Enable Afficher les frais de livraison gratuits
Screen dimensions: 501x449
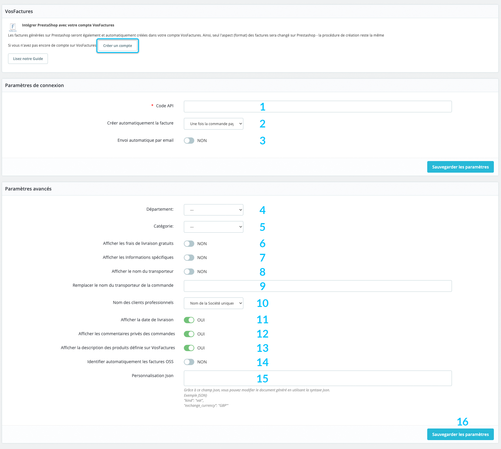pos(189,244)
